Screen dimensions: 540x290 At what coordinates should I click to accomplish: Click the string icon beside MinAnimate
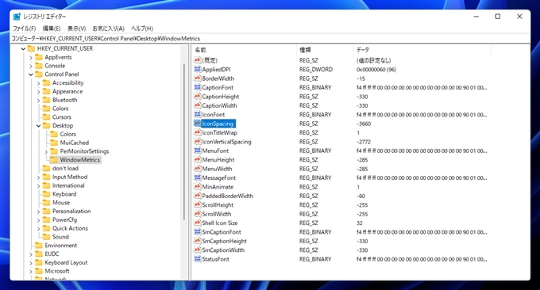(x=197, y=186)
